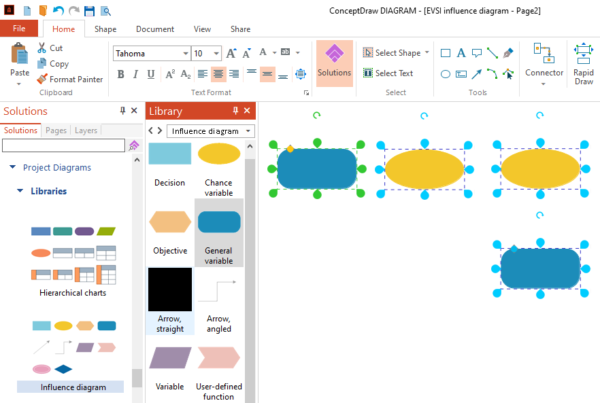The image size is (600, 403).
Task: Toggle underline text formatting
Action: (x=151, y=74)
